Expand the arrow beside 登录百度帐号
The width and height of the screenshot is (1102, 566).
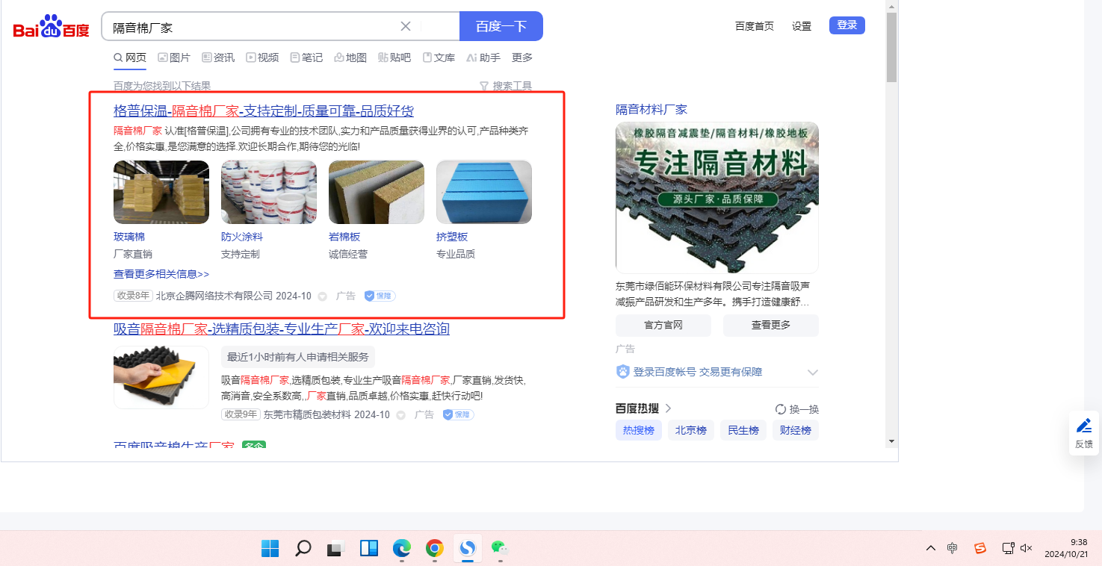click(x=813, y=372)
